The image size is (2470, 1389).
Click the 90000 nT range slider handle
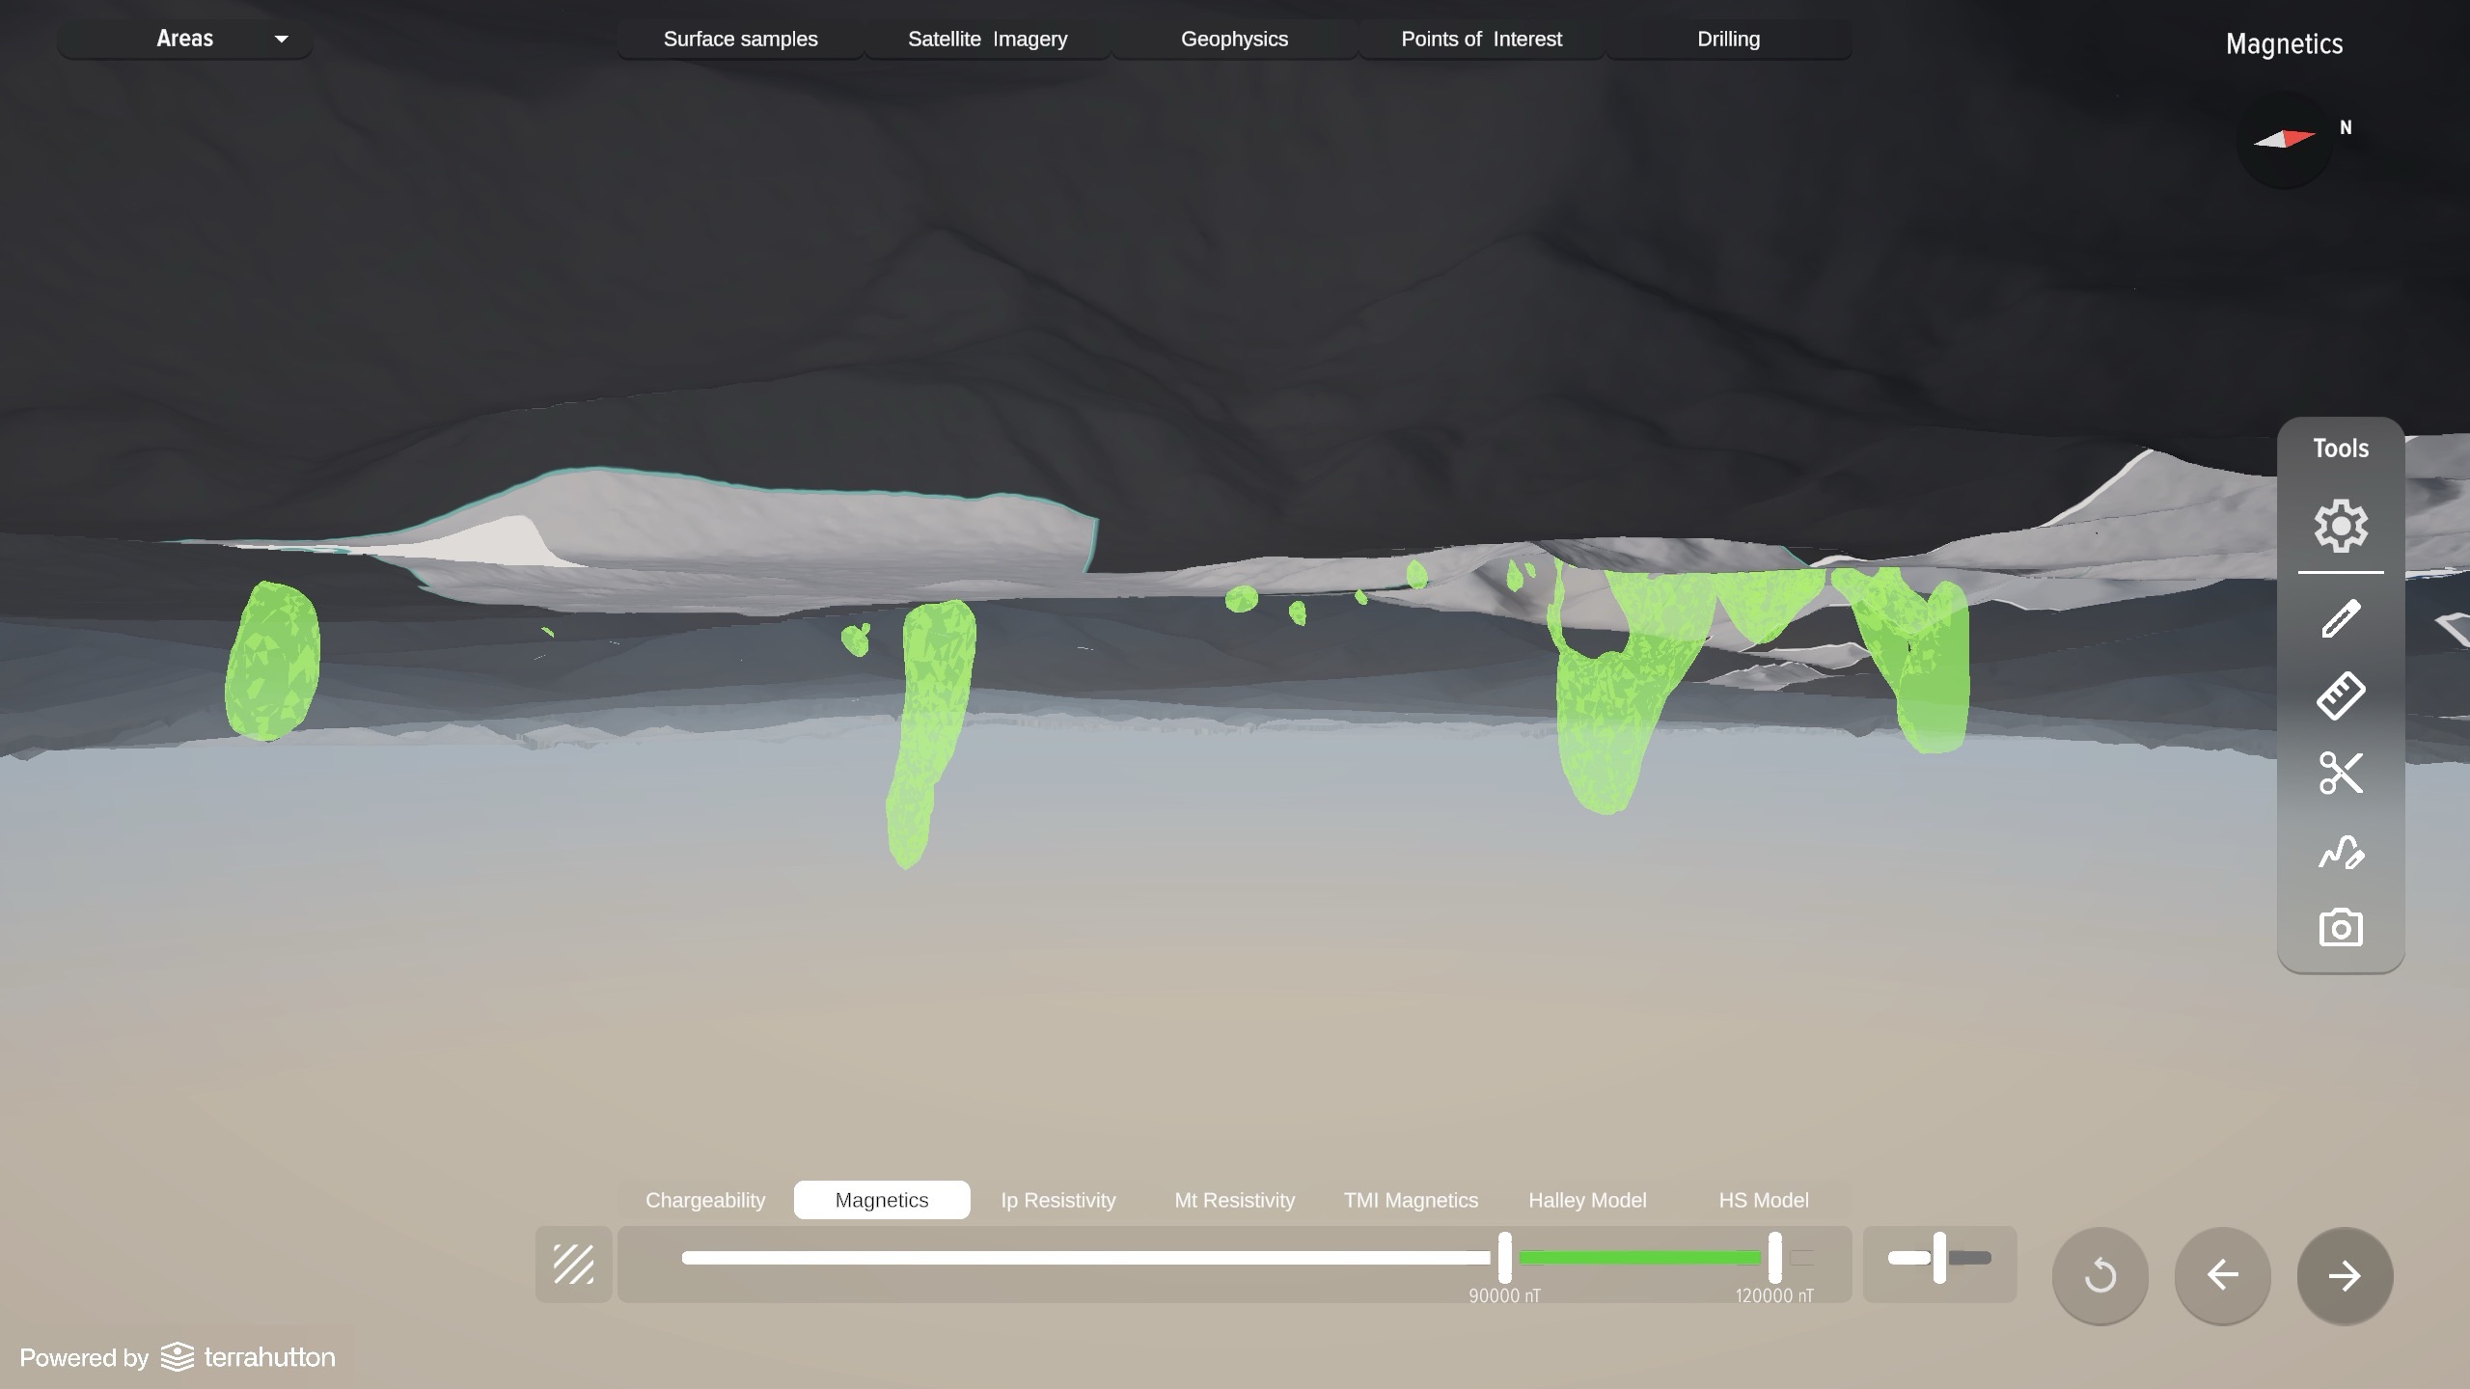tap(1504, 1257)
